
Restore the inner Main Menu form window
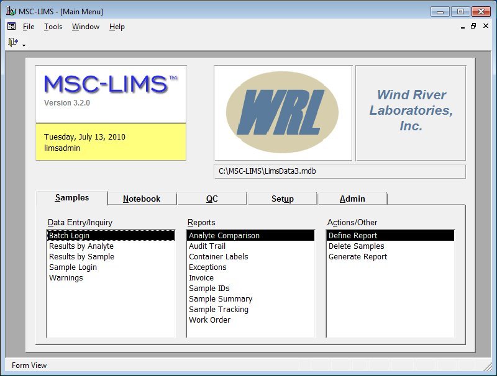point(473,26)
